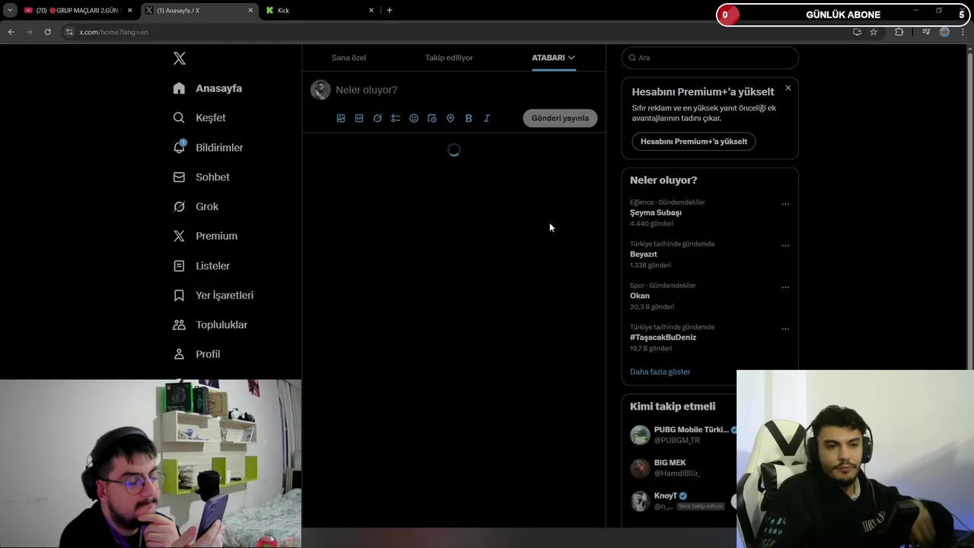Image resolution: width=974 pixels, height=548 pixels.
Task: Click the Grok enhance icon in composer
Action: pos(377,118)
